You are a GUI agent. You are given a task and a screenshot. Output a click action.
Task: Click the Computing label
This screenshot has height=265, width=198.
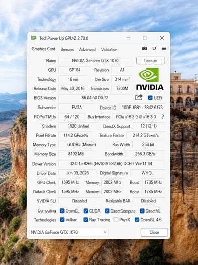coord(47,211)
